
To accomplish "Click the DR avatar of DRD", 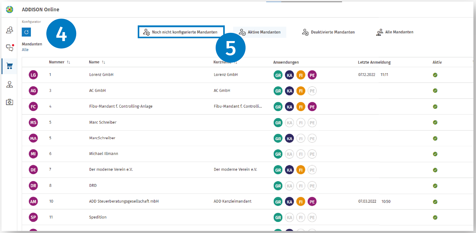I will pyautogui.click(x=33, y=186).
